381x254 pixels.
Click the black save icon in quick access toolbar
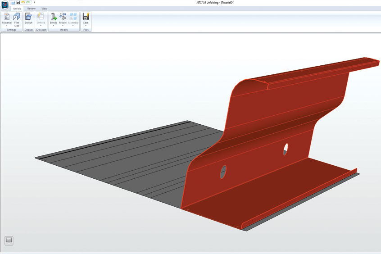tap(18, 3)
